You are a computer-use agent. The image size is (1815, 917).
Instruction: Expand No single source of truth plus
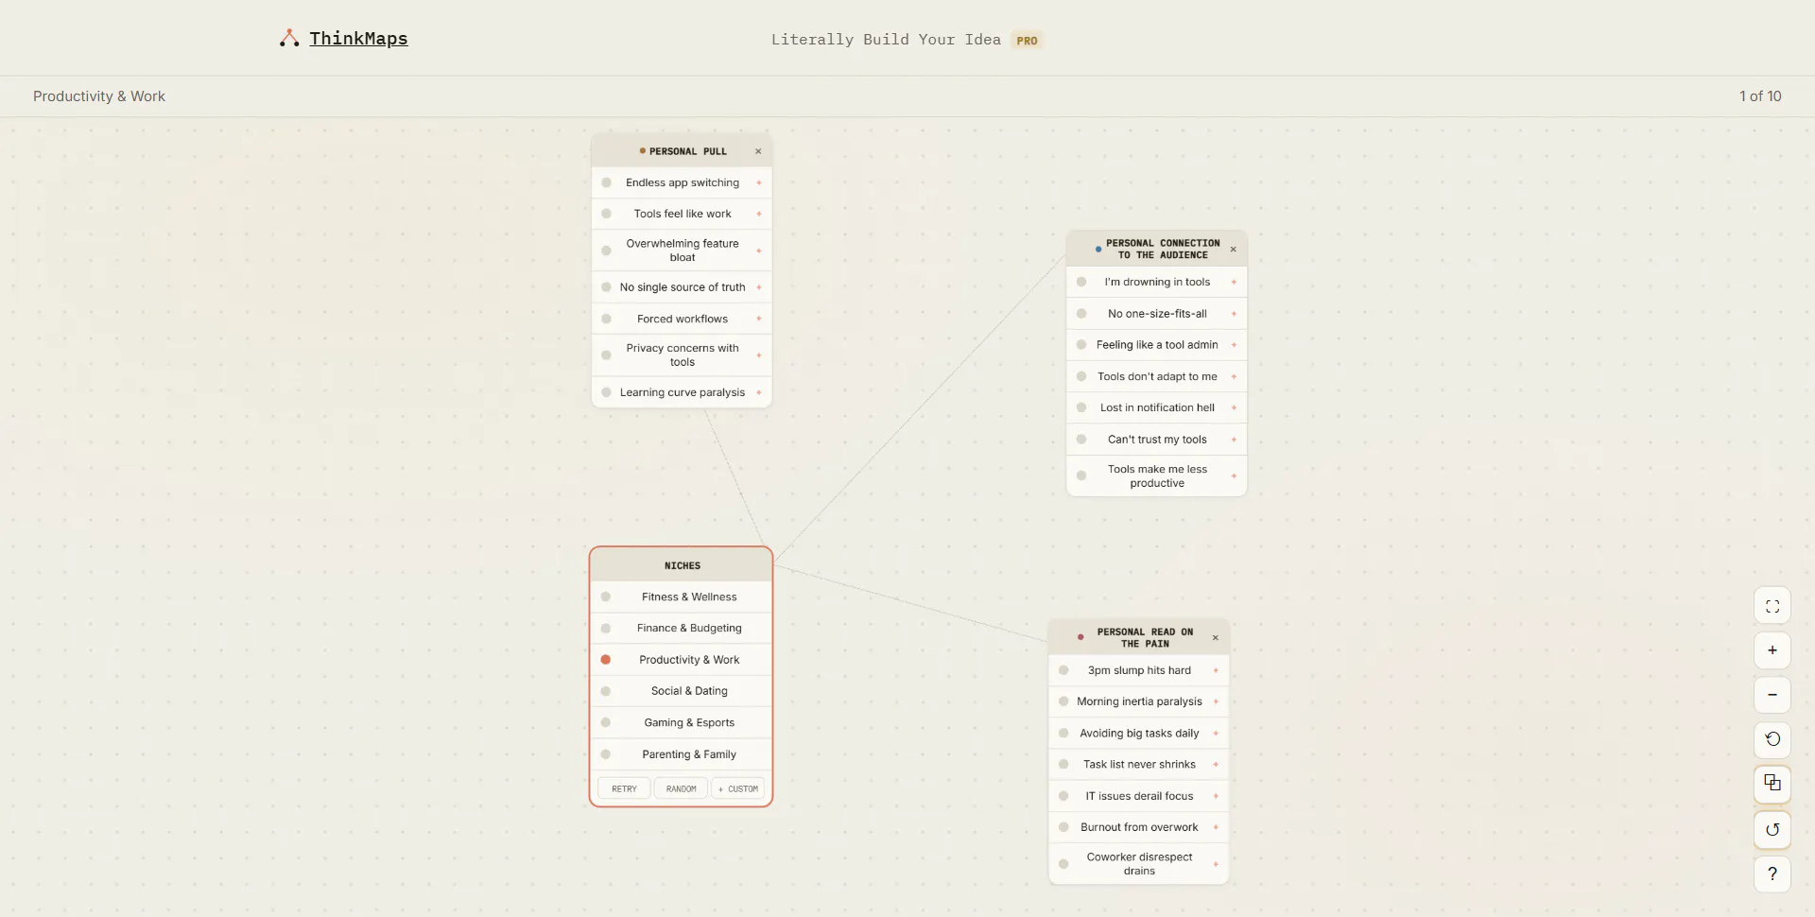(x=759, y=287)
